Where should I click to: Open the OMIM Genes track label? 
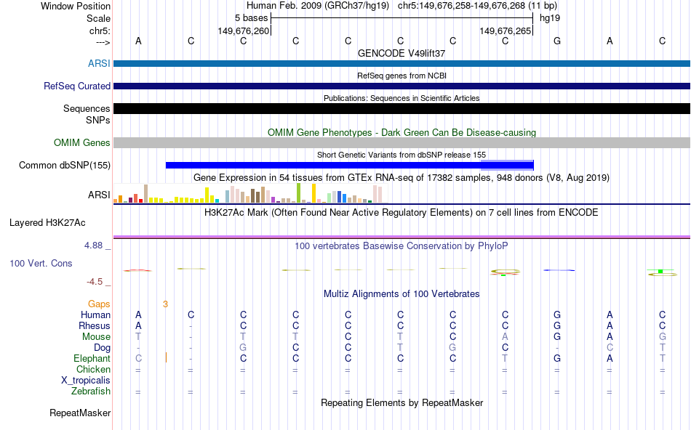point(81,142)
